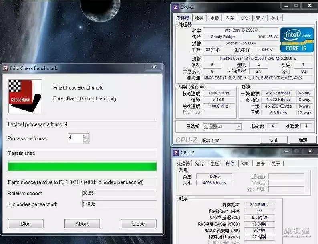Switch to 缓存 tab in upper CPU-Z window

coord(199,18)
